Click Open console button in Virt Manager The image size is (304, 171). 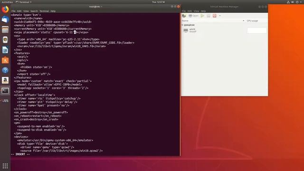pos(193,16)
